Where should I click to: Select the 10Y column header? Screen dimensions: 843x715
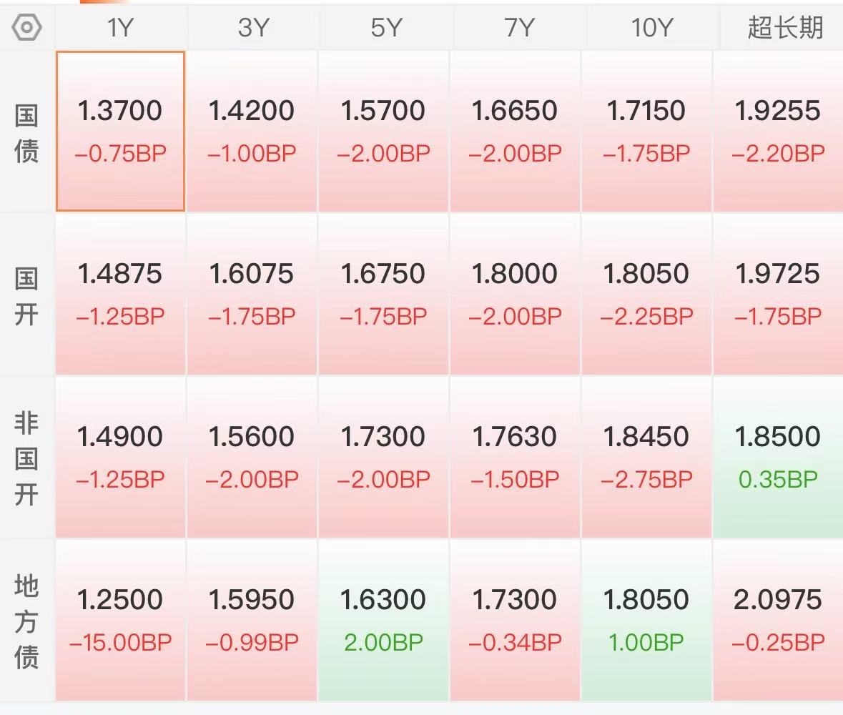651,27
